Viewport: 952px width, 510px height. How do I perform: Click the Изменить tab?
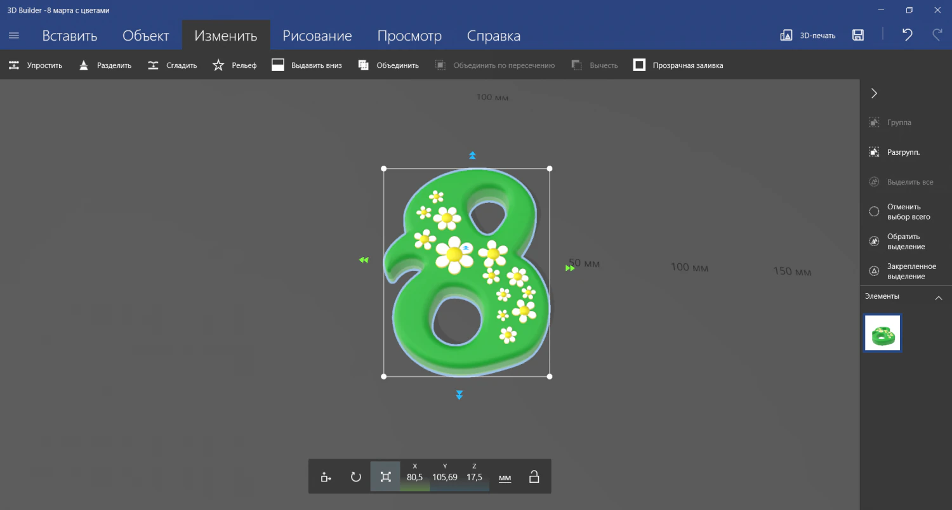point(226,36)
